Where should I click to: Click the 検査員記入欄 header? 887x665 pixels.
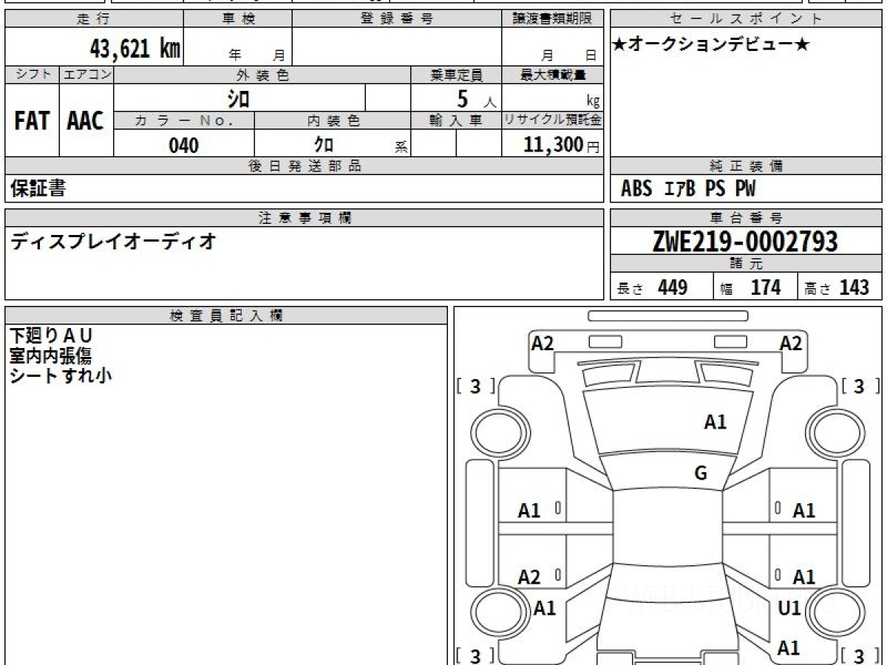226,316
